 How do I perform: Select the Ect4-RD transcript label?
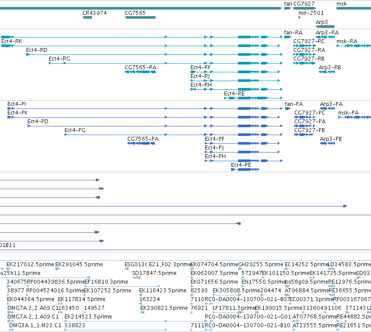37,50
